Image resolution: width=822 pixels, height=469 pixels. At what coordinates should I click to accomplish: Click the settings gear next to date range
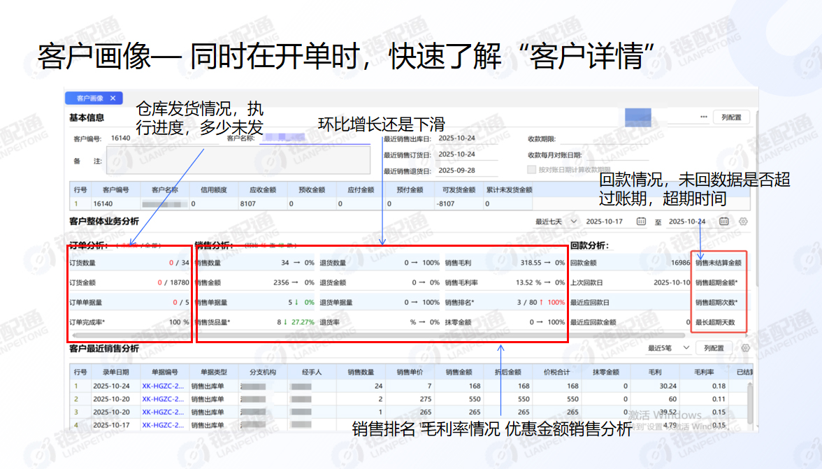[742, 221]
